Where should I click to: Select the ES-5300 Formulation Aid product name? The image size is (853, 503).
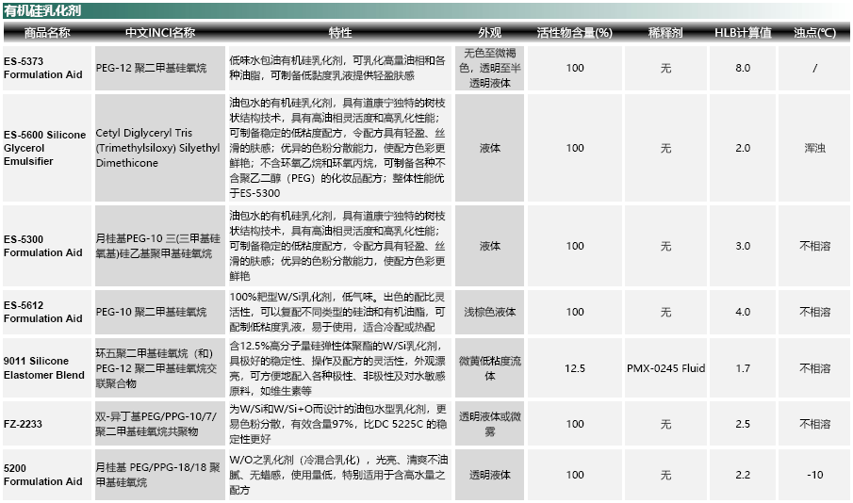(x=43, y=246)
